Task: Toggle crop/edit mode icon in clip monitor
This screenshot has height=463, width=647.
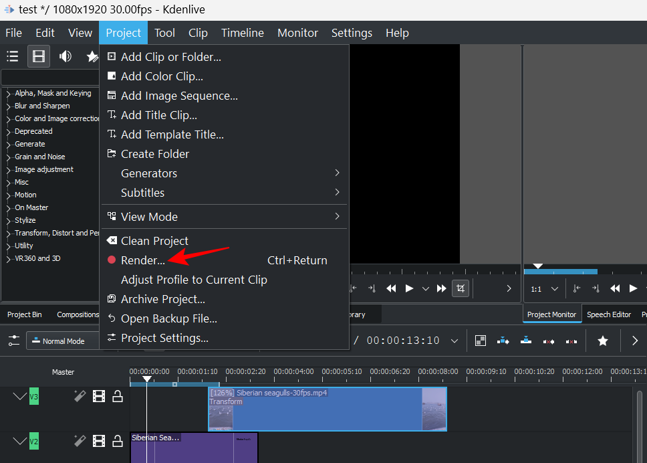Action: tap(461, 288)
